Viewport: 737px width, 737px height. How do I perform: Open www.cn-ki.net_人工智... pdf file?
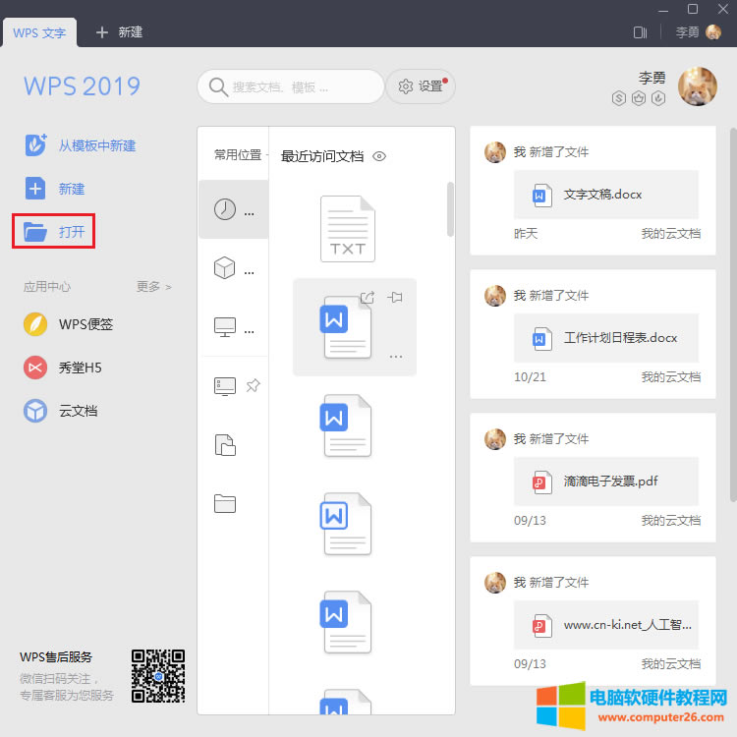click(x=606, y=625)
